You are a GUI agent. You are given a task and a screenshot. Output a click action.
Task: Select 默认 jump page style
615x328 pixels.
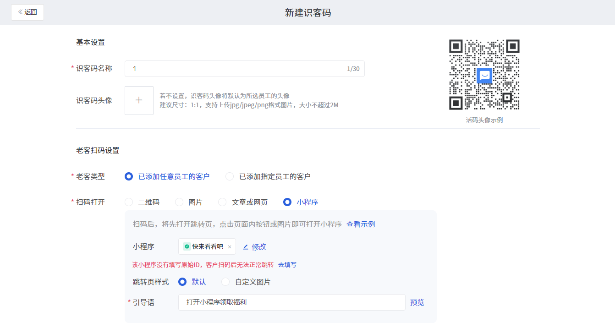pyautogui.click(x=192, y=282)
